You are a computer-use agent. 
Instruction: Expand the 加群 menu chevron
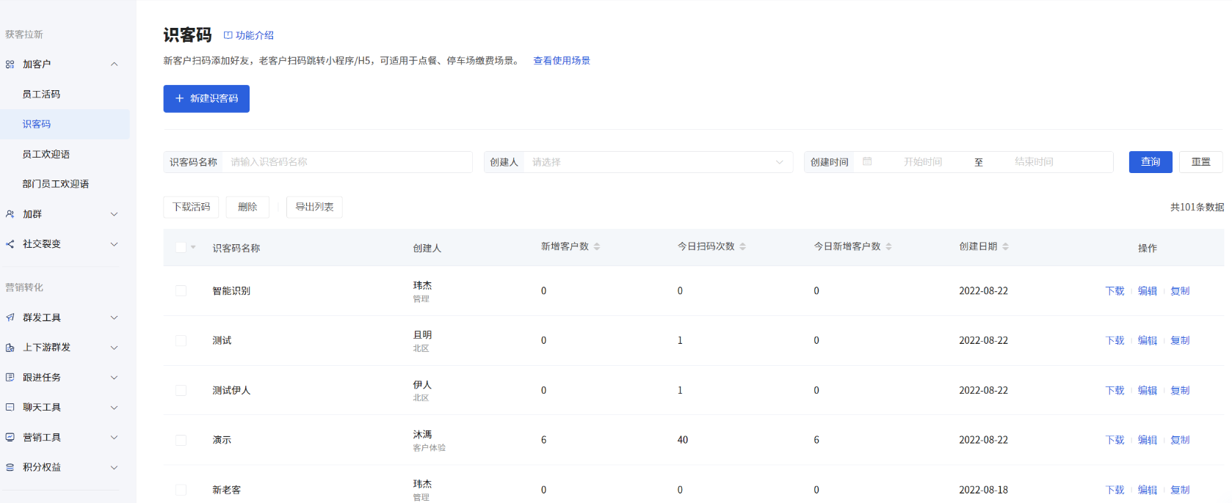click(114, 214)
